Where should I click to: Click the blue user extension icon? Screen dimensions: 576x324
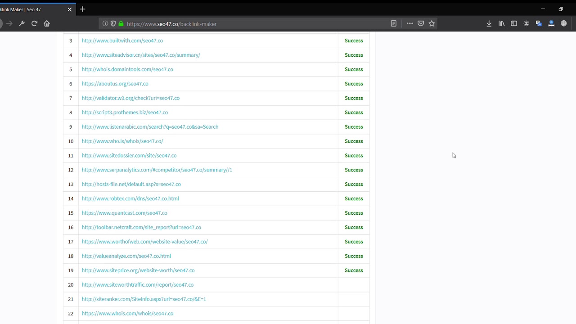pos(551,23)
